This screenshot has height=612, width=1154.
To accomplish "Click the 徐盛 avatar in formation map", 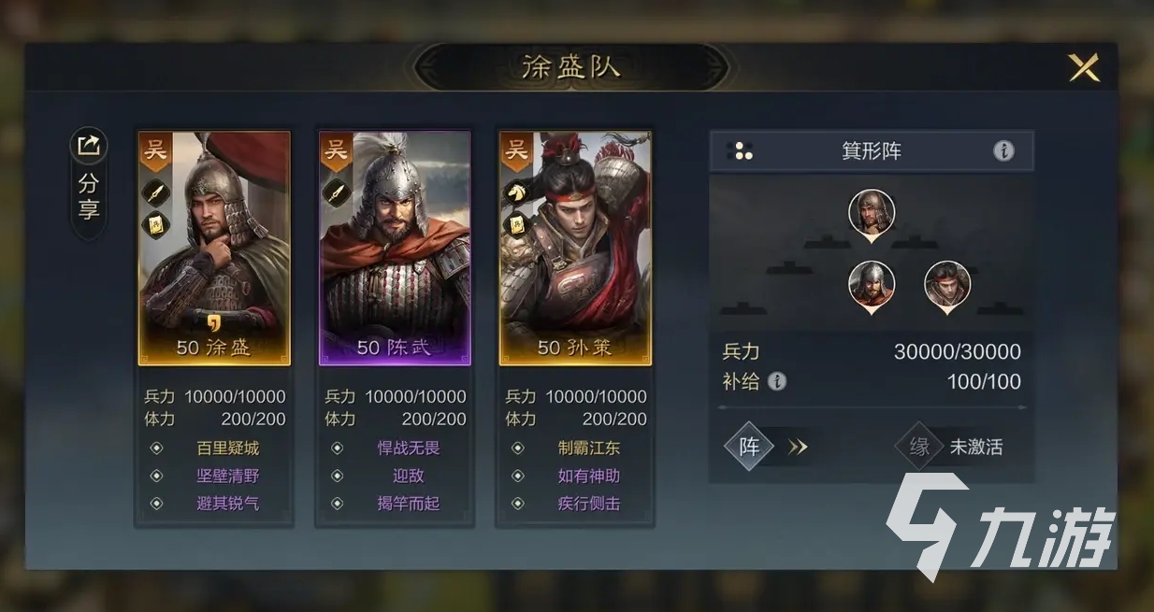I will click(872, 214).
